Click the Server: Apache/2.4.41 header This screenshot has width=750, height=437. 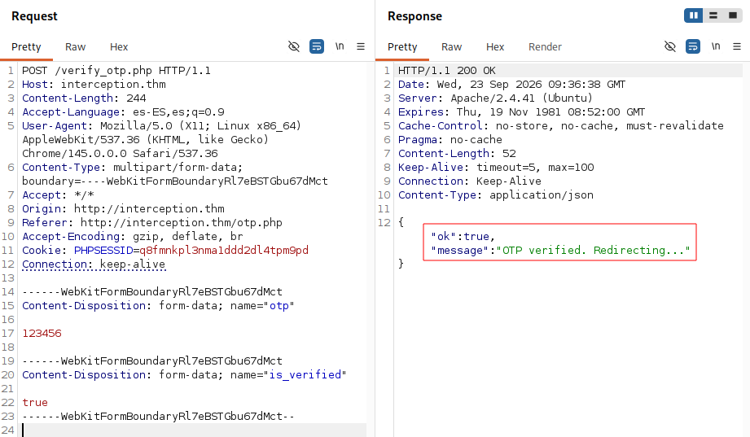pos(495,98)
